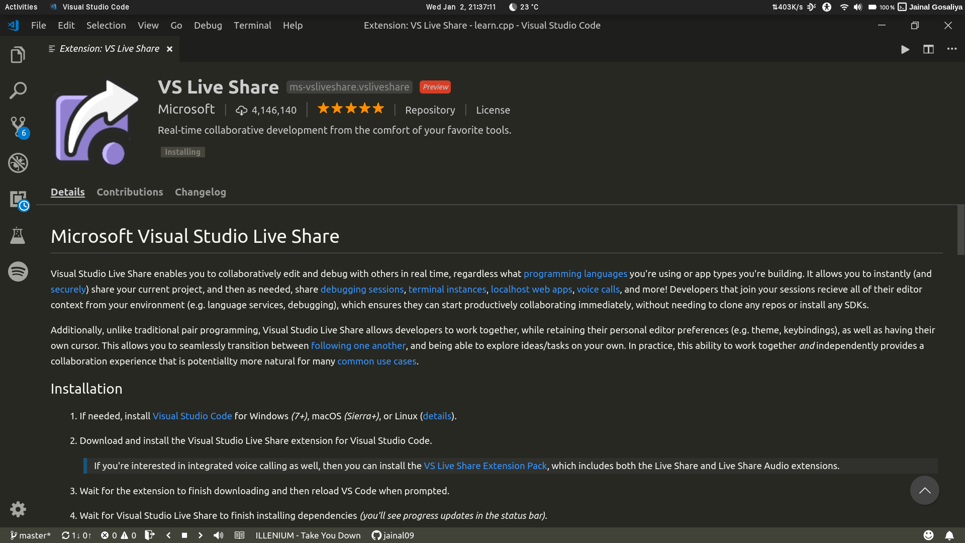Switch to the Contributions tab
The width and height of the screenshot is (965, 543).
(x=130, y=192)
